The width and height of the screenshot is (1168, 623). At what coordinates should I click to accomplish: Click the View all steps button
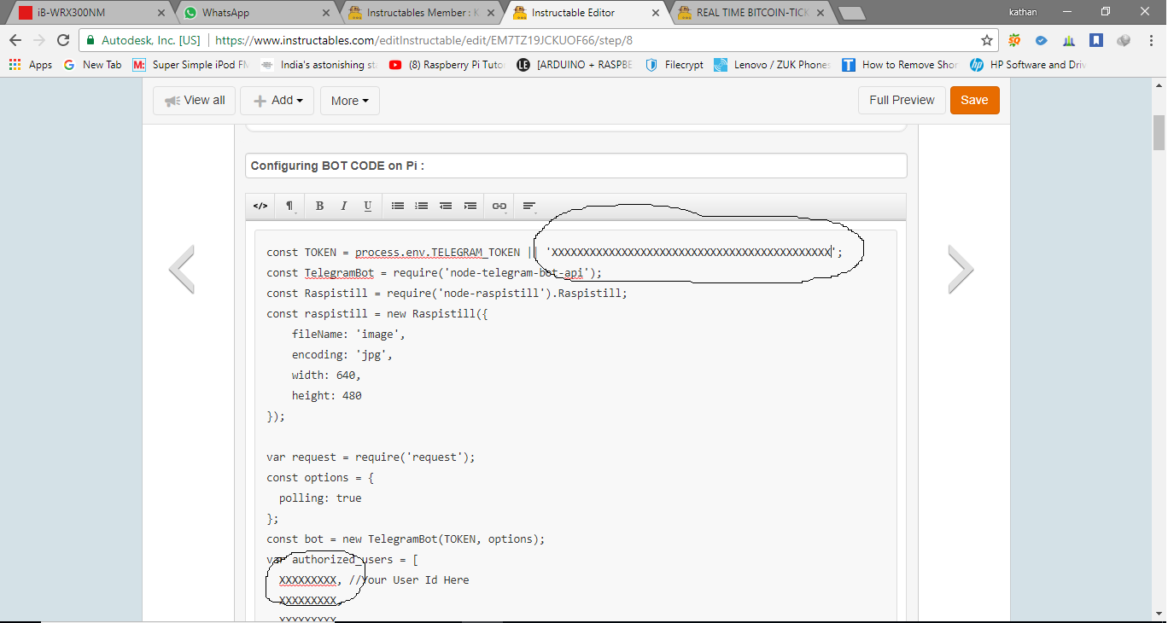pos(194,101)
